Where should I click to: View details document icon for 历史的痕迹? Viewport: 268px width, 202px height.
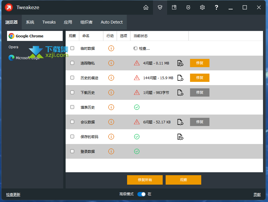coord(180,78)
